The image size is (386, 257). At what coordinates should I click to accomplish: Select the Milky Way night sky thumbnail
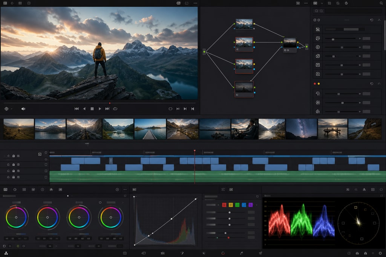pyautogui.click(x=302, y=129)
